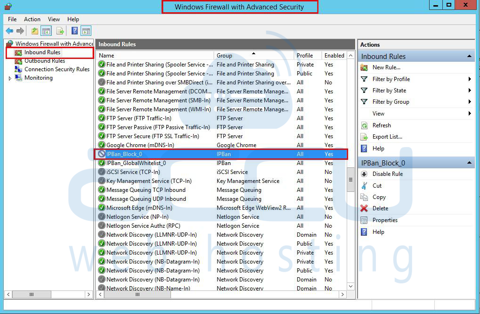Select the FTP Server (FTP Traffic-In) rule

click(222, 118)
